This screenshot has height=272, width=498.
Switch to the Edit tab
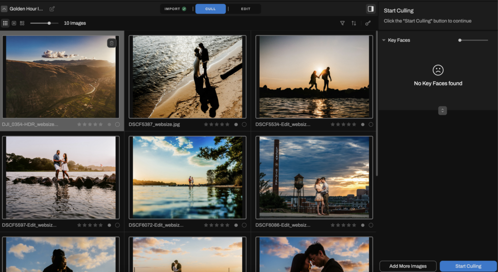point(246,9)
